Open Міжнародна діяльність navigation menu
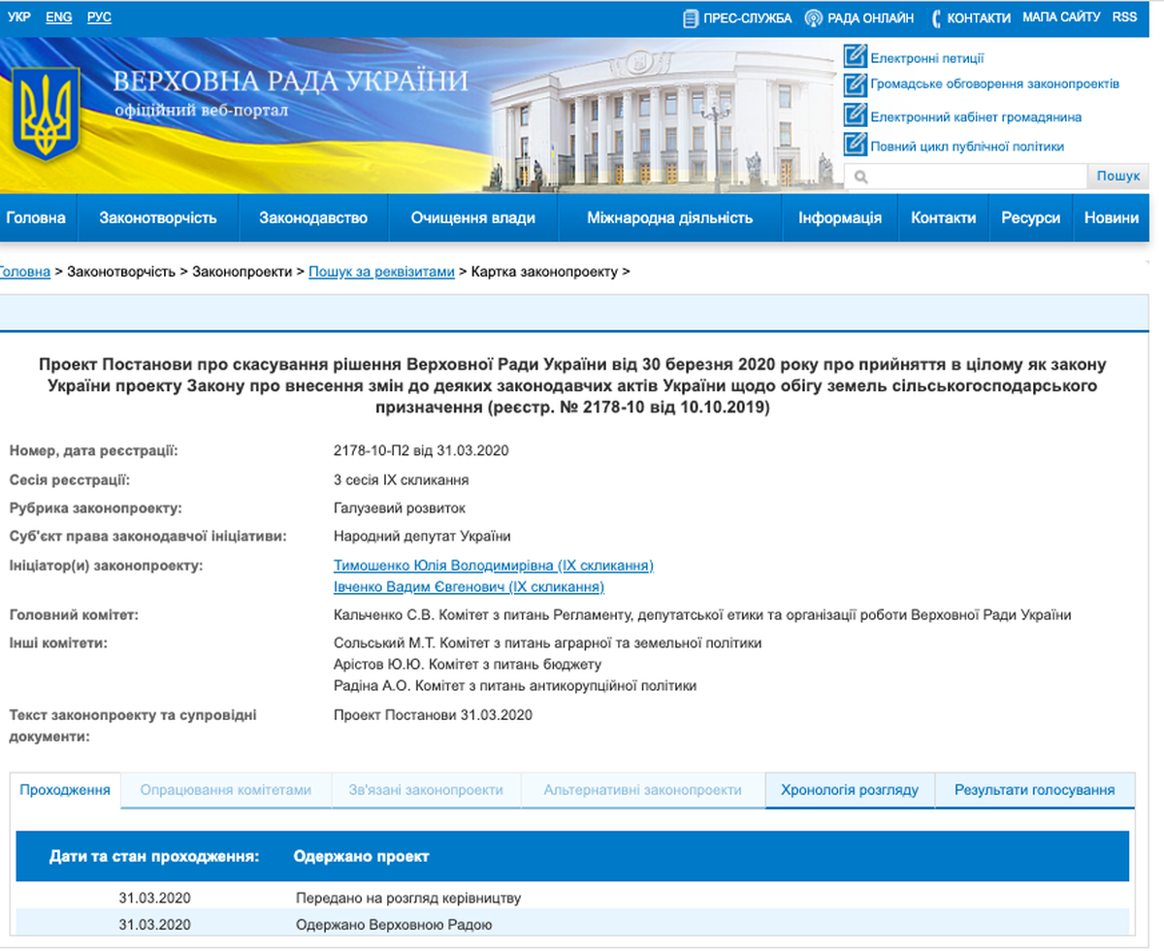 [x=670, y=217]
